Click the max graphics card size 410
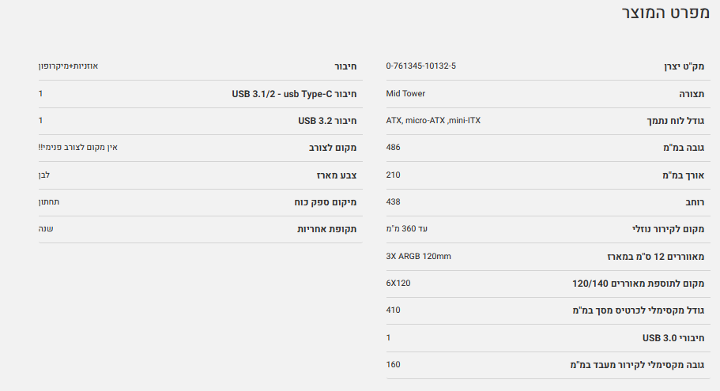 tap(393, 310)
